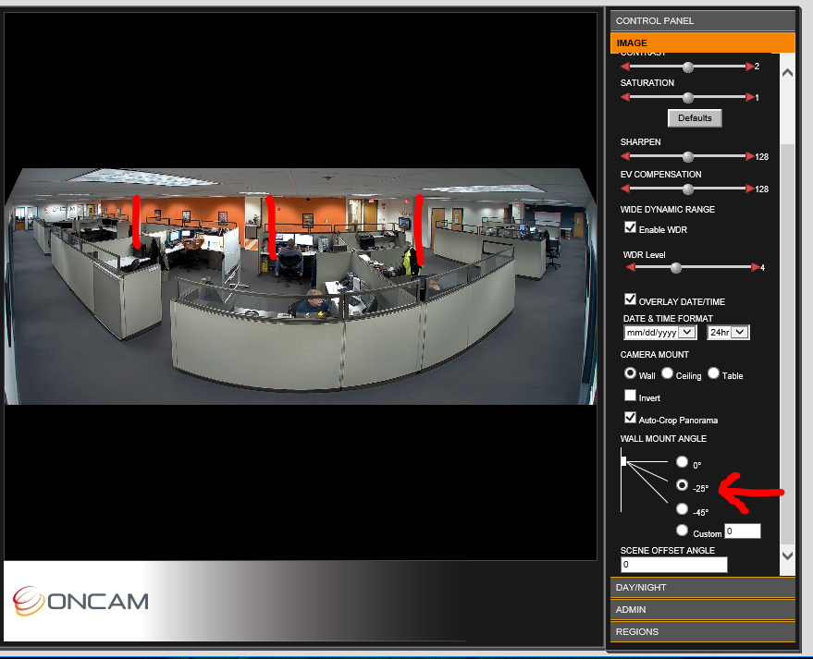
Task: Select the Table camera mount option
Action: [x=714, y=373]
